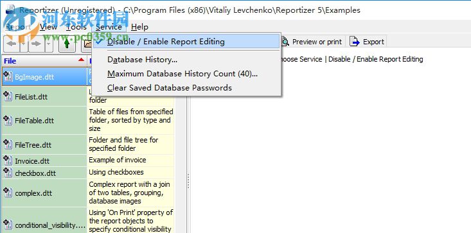471x233 pixels.
Task: Click the FileTable.dtt report file icon
Action: point(8,120)
